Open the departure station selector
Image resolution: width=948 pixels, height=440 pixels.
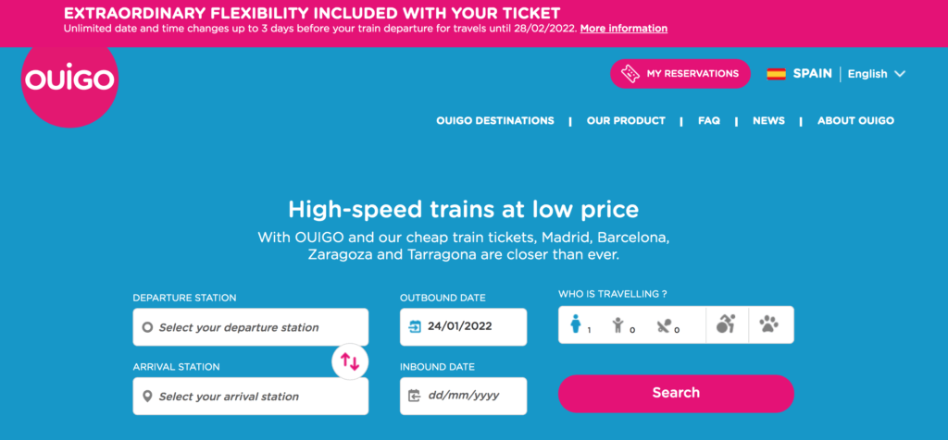(251, 327)
